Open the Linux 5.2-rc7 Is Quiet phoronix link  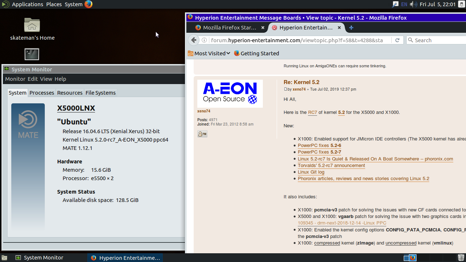375,159
